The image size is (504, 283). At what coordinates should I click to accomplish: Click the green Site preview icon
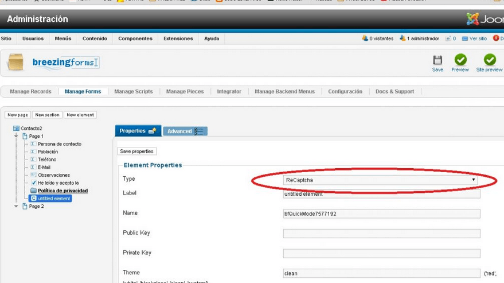tap(490, 60)
